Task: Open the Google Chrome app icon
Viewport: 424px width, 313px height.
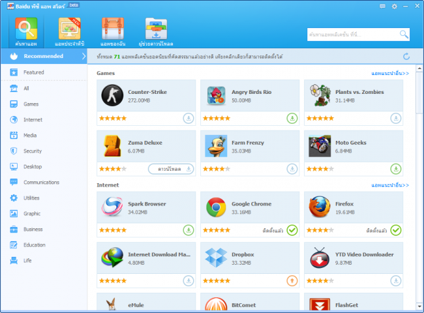Action: pyautogui.click(x=216, y=207)
